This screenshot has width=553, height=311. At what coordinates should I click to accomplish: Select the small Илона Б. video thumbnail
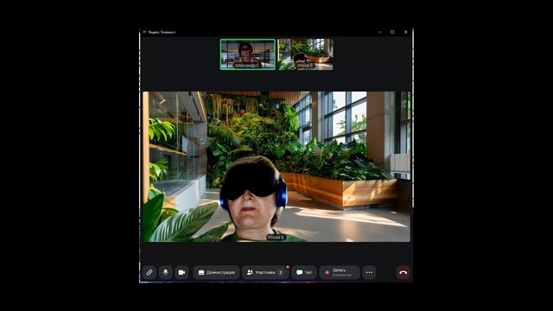(x=305, y=54)
